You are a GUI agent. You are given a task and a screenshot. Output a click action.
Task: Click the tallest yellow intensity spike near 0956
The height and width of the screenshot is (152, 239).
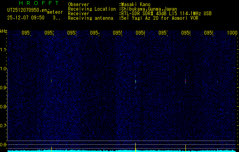coord(135,147)
